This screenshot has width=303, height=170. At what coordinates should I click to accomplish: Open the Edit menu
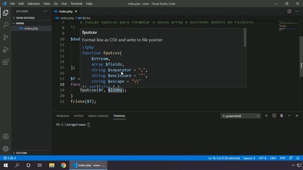[21, 4]
